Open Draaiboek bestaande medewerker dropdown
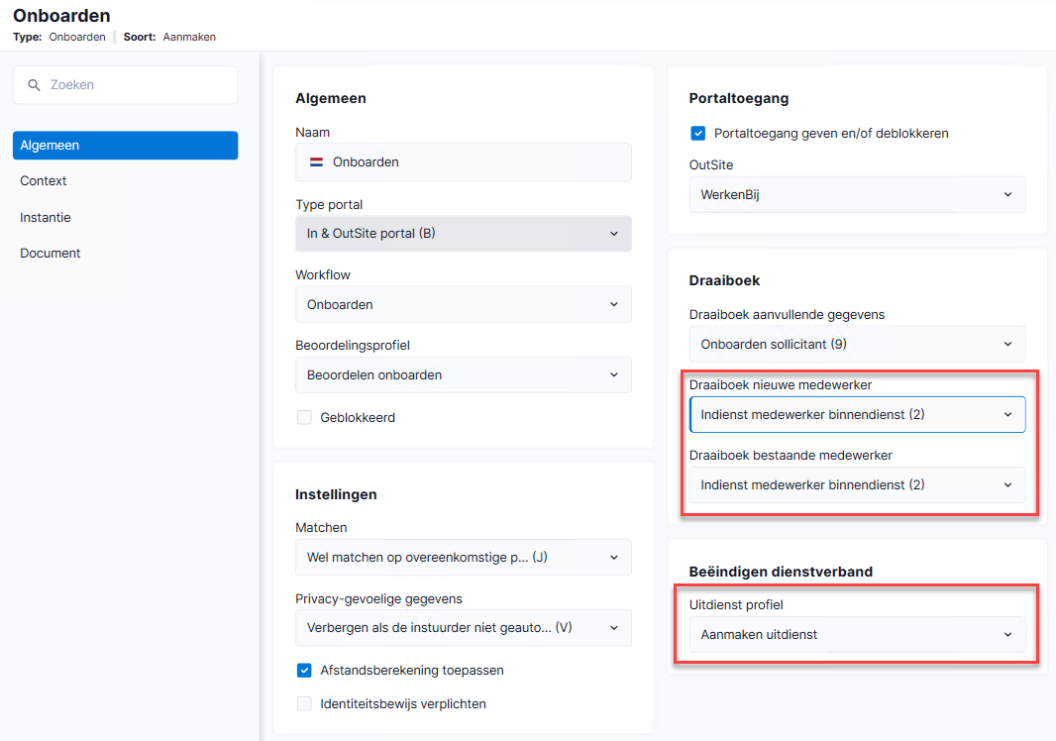Image resolution: width=1056 pixels, height=741 pixels. tap(857, 485)
